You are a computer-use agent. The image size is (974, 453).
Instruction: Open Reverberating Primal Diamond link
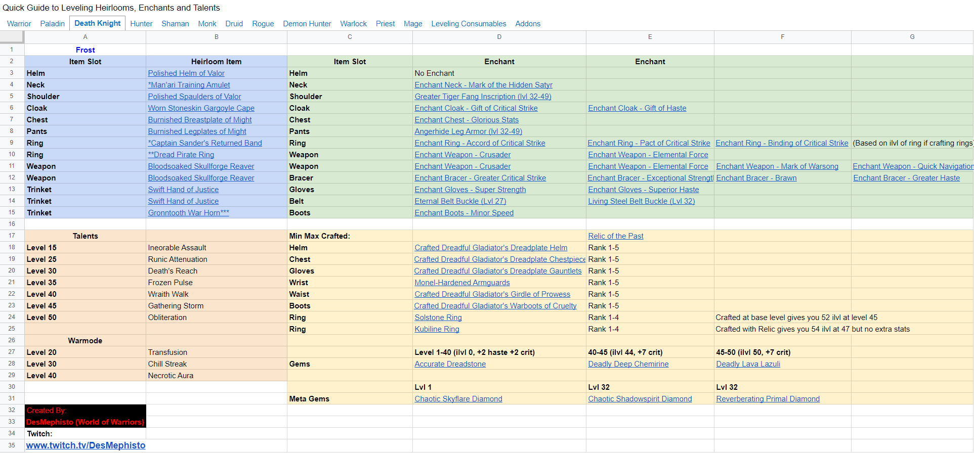pyautogui.click(x=768, y=399)
